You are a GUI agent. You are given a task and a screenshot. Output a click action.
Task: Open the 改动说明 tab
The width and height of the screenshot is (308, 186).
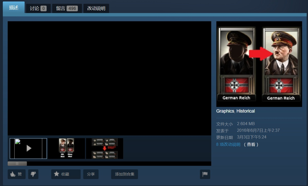(96, 9)
